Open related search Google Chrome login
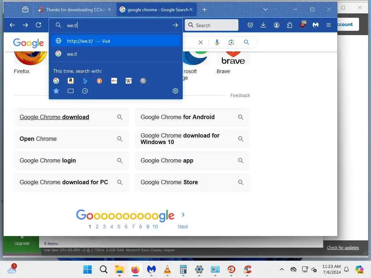This screenshot has width=371, height=278. point(71,160)
